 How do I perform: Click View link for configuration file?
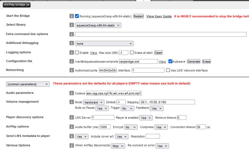(162, 62)
